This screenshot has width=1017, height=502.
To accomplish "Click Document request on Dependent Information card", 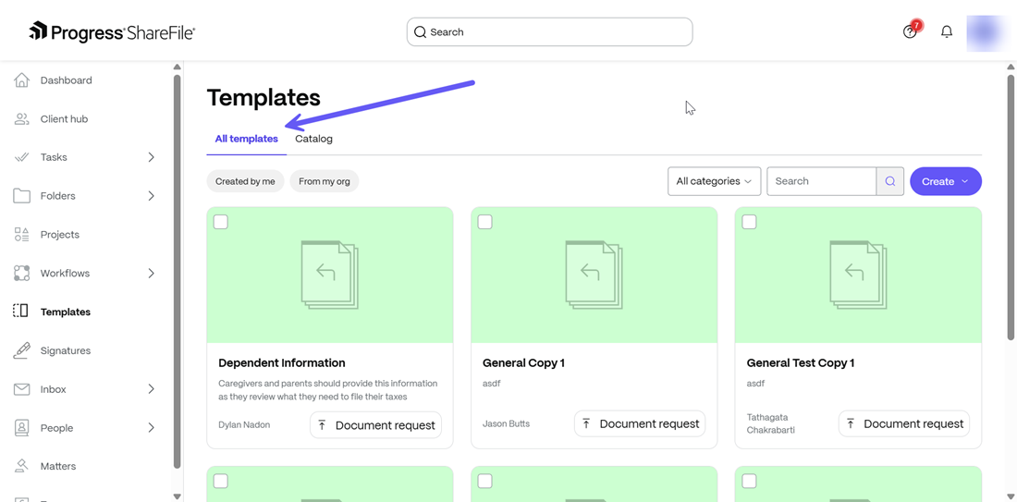I will tap(375, 425).
